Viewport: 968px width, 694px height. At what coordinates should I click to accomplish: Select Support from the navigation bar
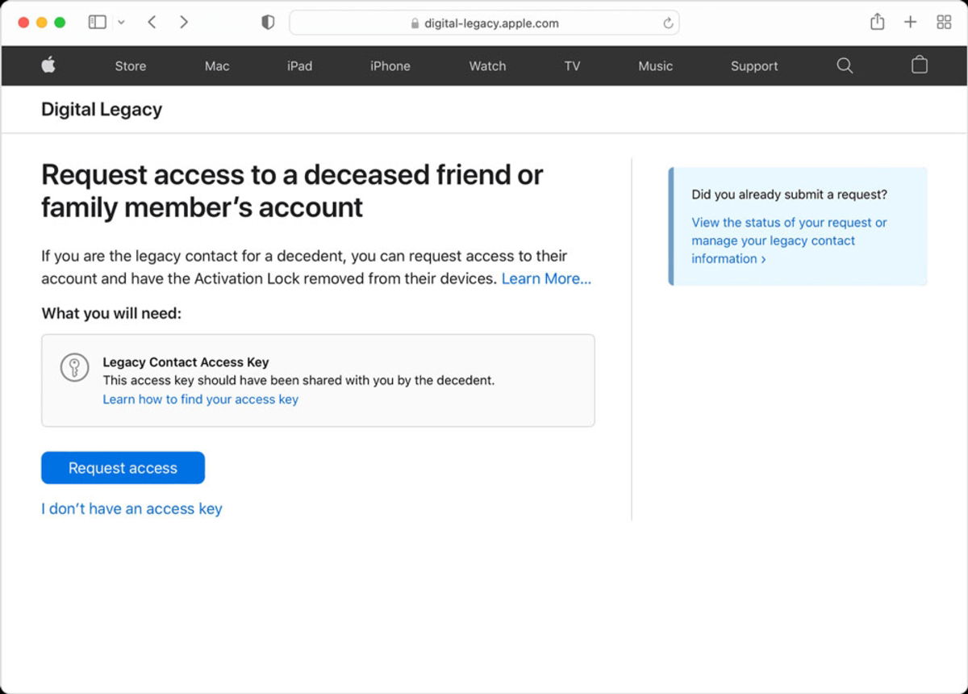click(753, 65)
